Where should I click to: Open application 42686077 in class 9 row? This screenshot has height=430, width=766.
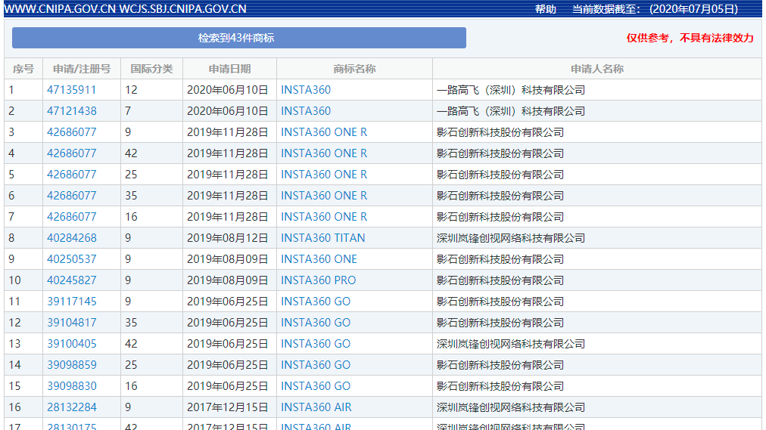(71, 132)
